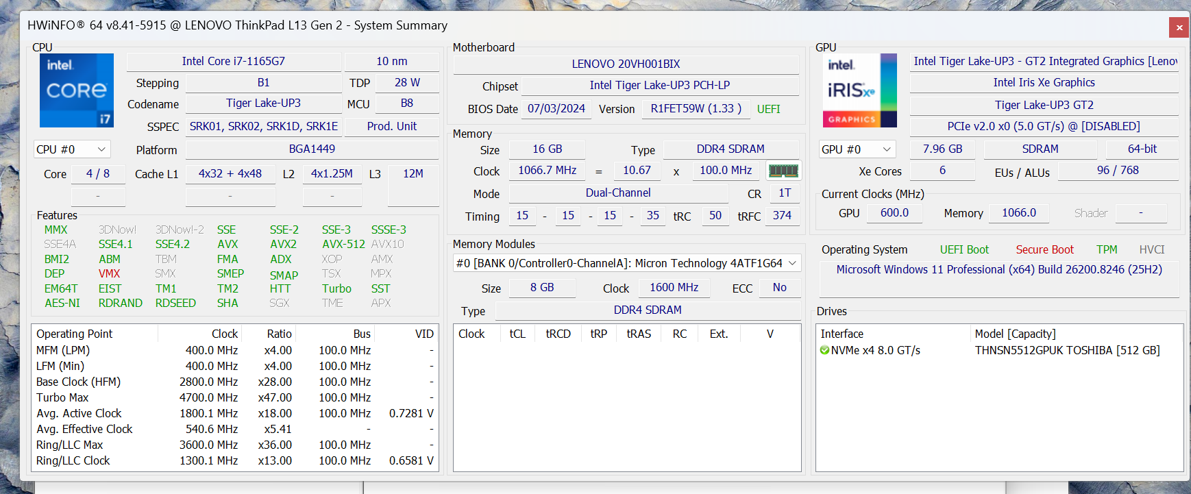The width and height of the screenshot is (1191, 494).
Task: Click the module Clock value 1600 MHz
Action: [674, 287]
